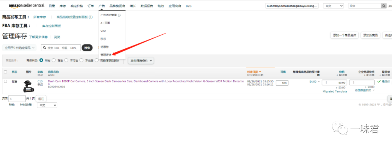Open the footer 中文 language selector
Image resolution: width=392 pixels, height=146 pixels.
47,105
